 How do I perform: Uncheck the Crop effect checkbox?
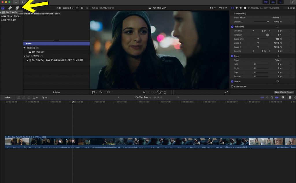tap(232, 56)
